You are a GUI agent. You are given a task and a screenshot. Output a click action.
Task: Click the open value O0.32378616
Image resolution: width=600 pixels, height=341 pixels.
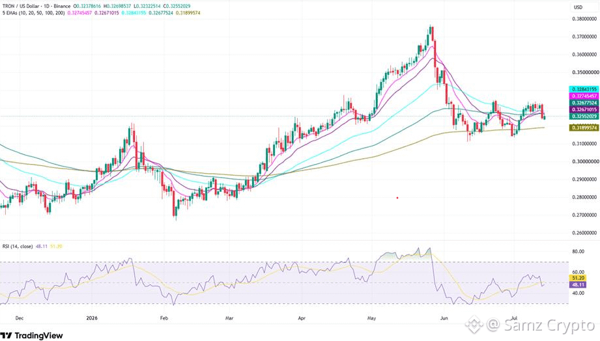coord(88,6)
